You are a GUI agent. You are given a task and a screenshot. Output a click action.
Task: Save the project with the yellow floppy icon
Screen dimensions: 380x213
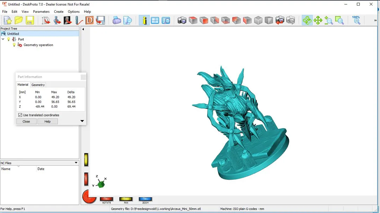[x=30, y=20]
